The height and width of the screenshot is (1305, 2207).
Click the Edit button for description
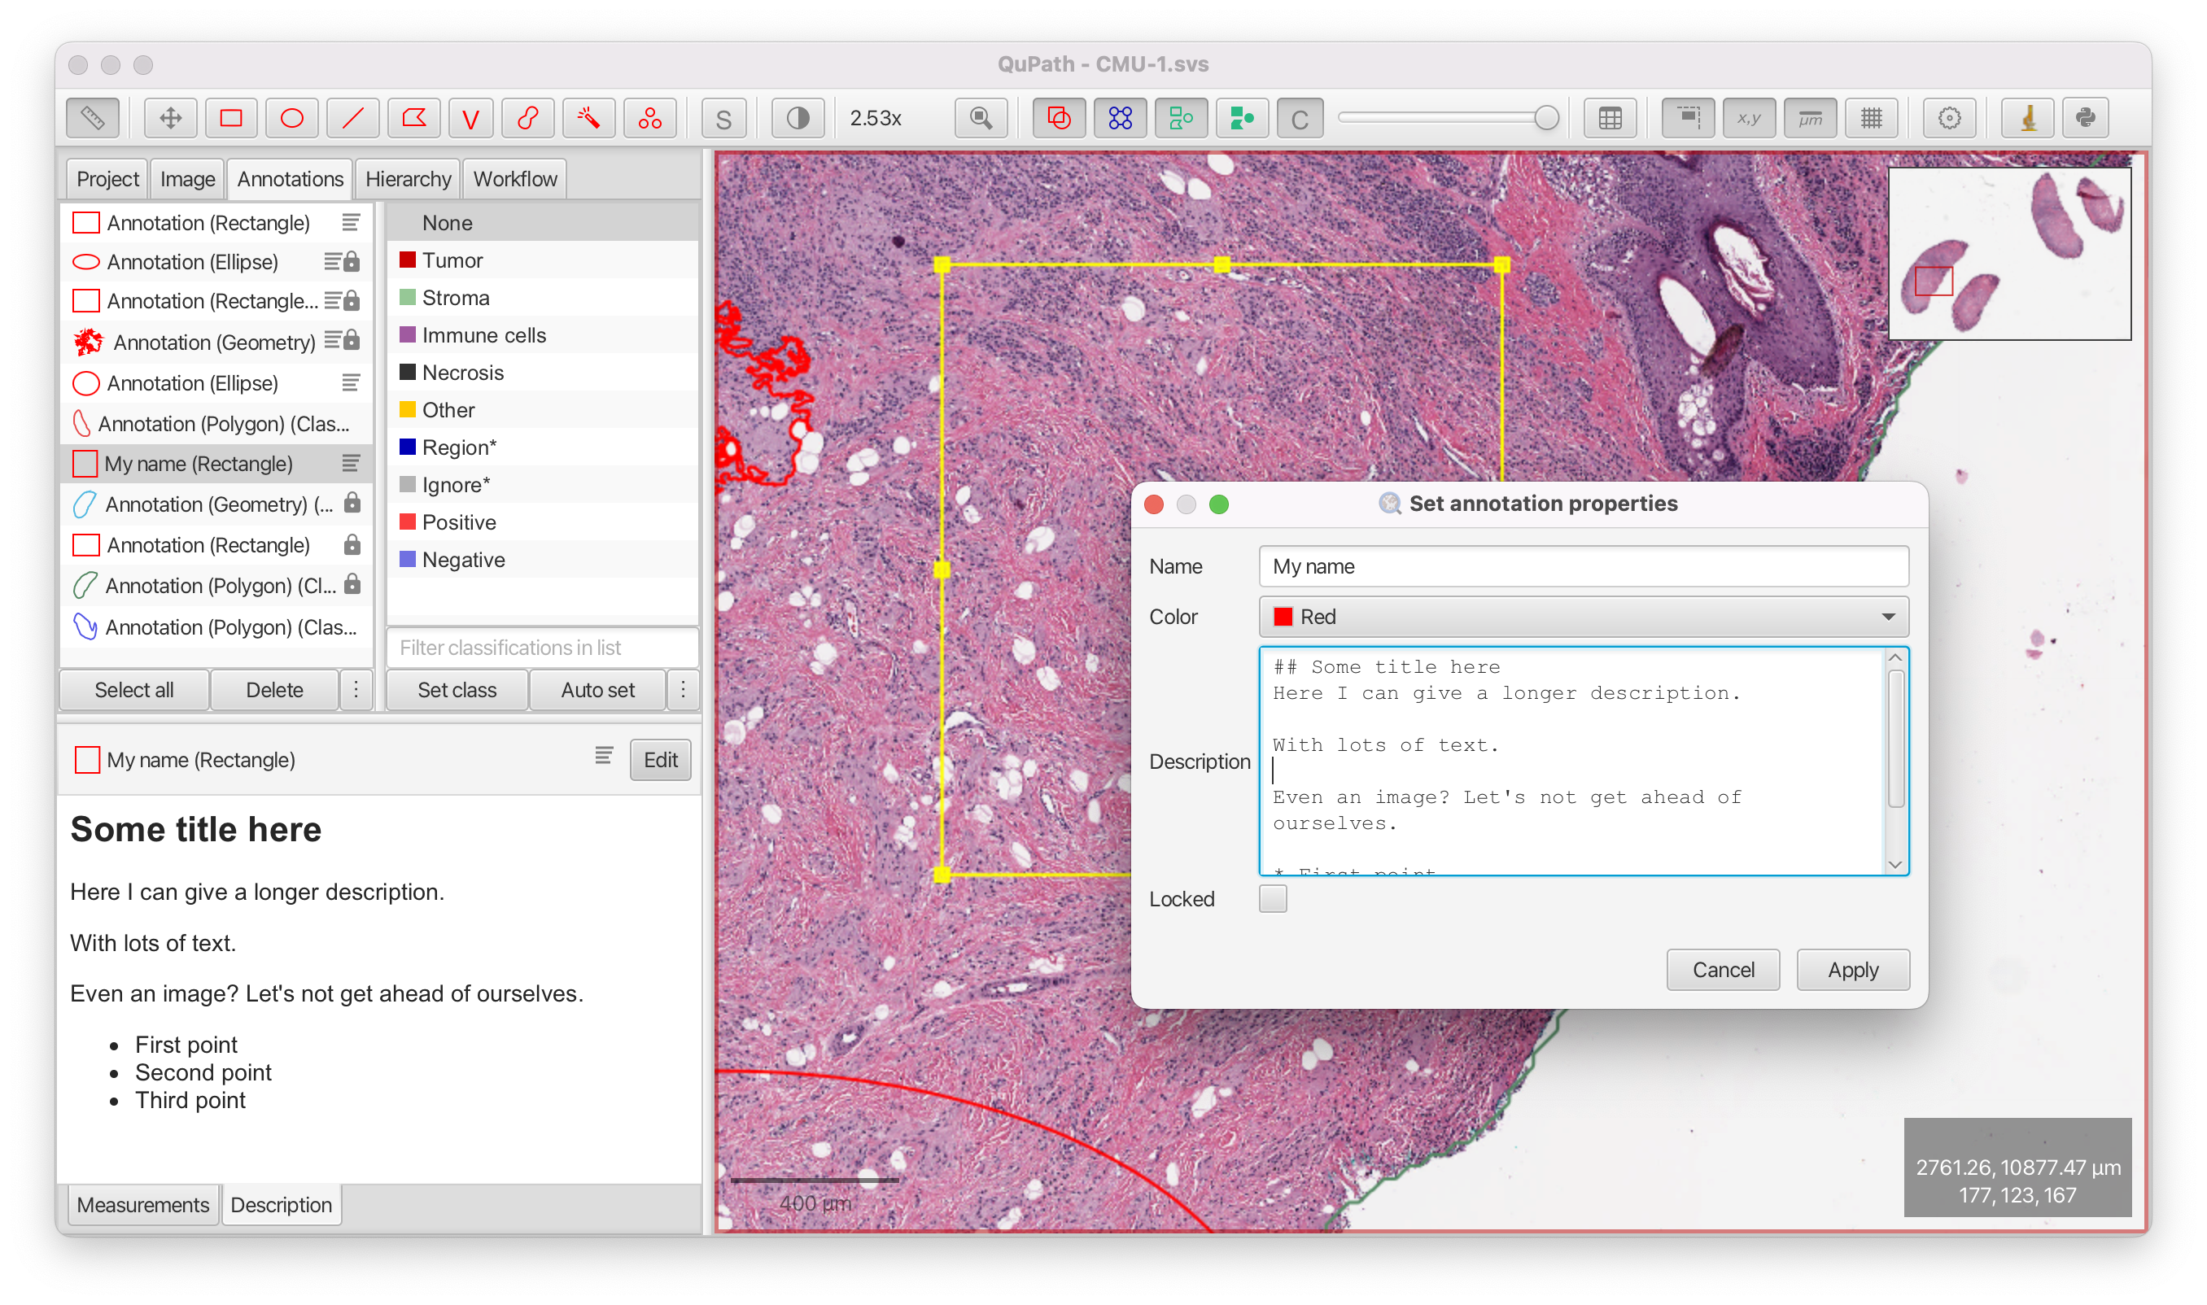click(660, 759)
